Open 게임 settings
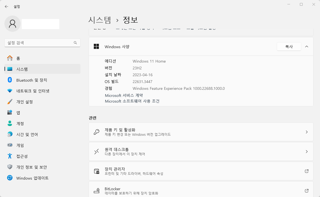The height and width of the screenshot is (197, 320). click(42, 145)
